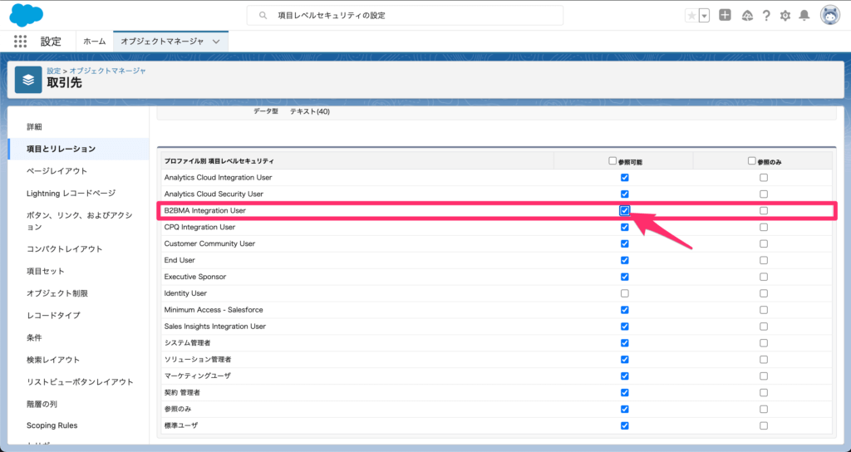Open the setup gear icon
This screenshot has width=851, height=452.
coord(785,16)
